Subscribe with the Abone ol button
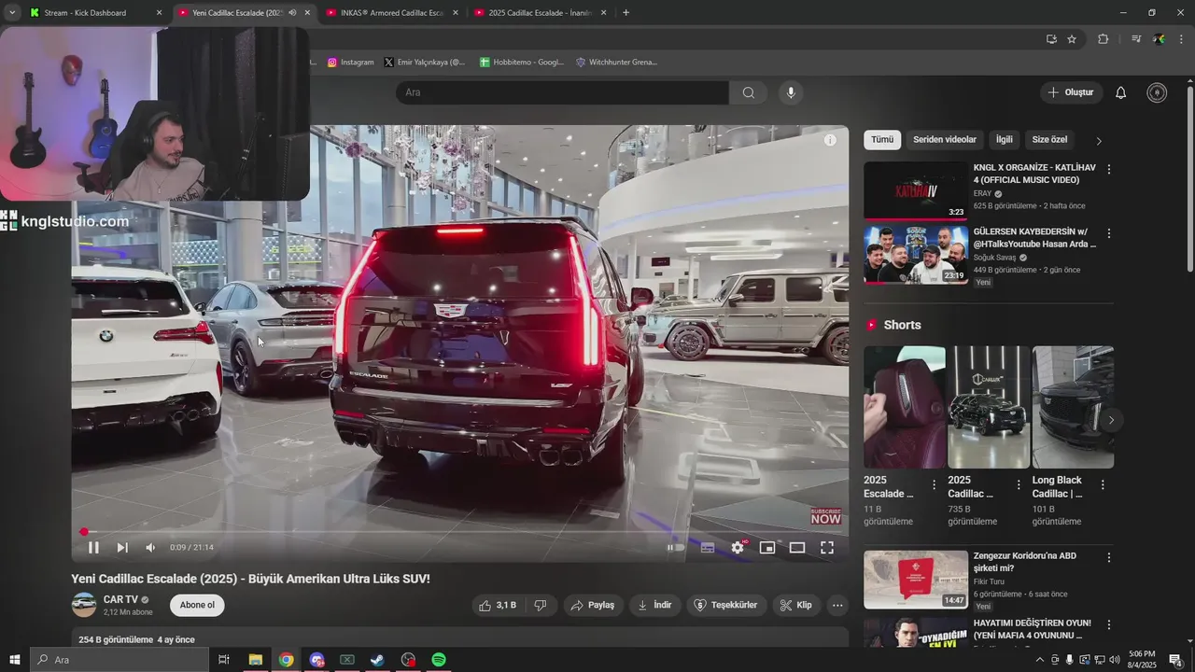1195x672 pixels. 197,605
